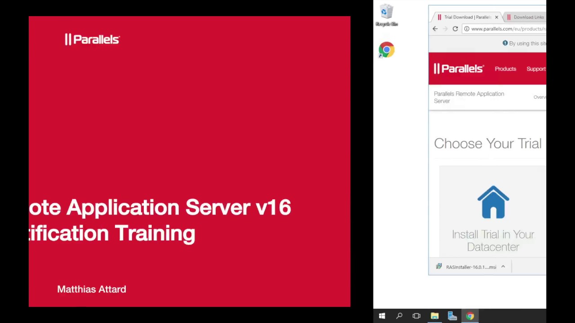Click the Chrome icon on the taskbar
This screenshot has width=575, height=323.
click(x=470, y=316)
